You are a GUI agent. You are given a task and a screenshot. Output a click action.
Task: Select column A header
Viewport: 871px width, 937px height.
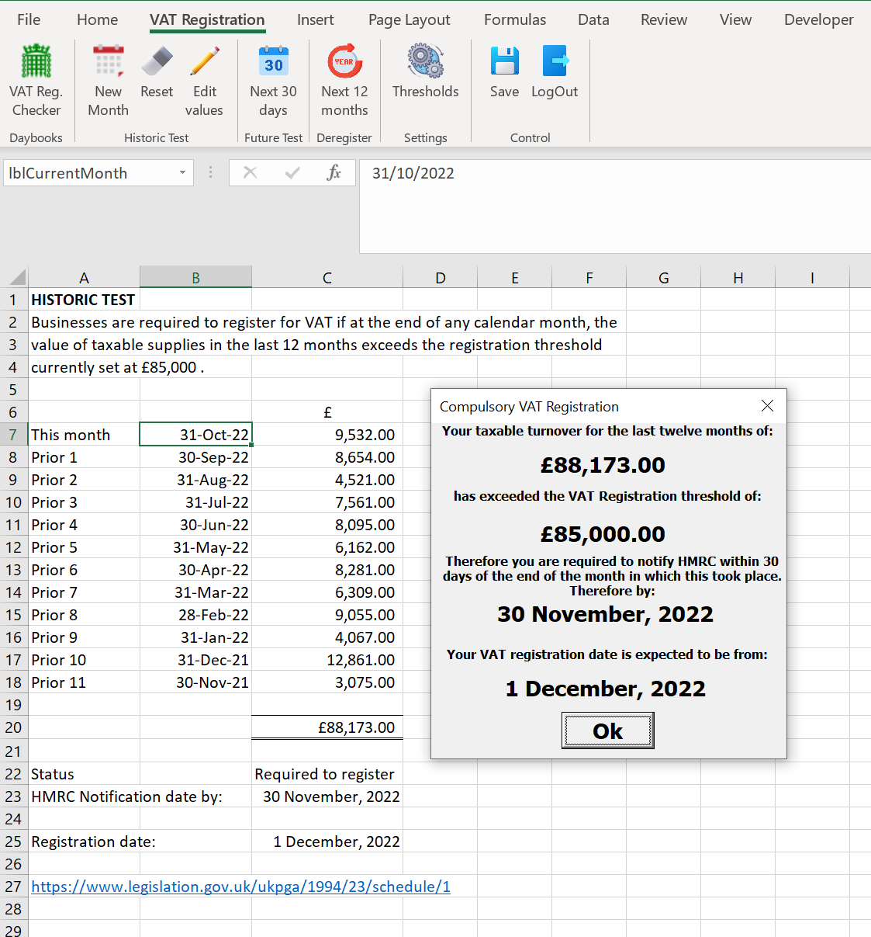click(x=84, y=277)
